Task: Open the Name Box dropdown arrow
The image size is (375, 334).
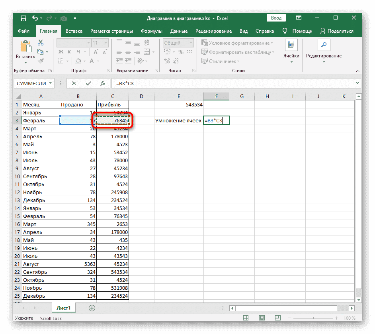Action: click(x=50, y=83)
